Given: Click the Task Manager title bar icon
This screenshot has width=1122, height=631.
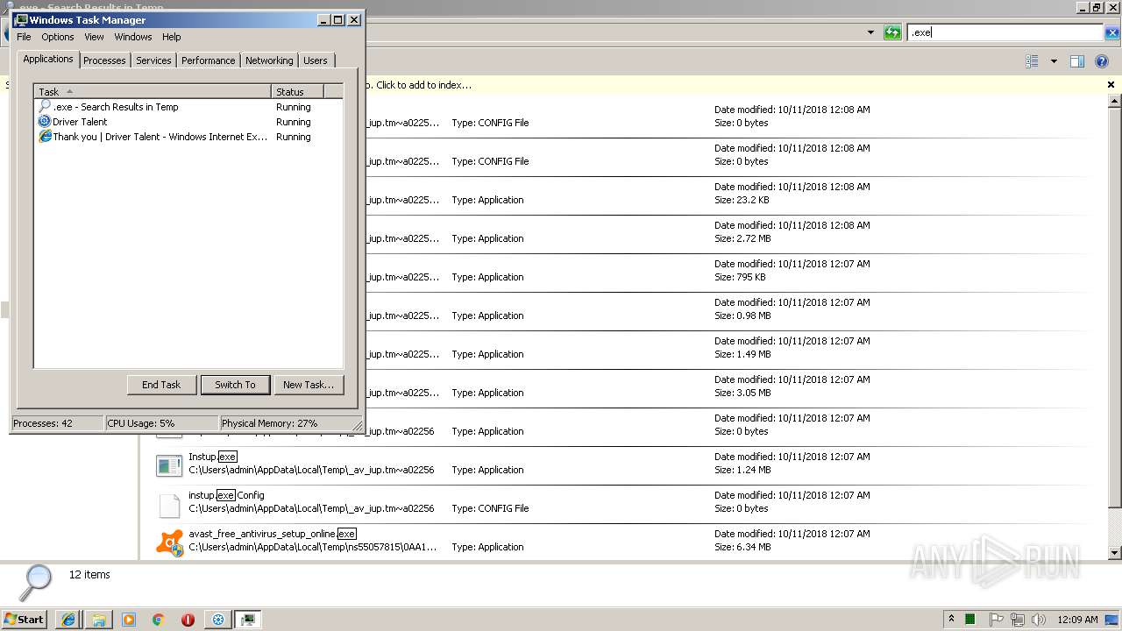Looking at the screenshot, I should tap(21, 19).
